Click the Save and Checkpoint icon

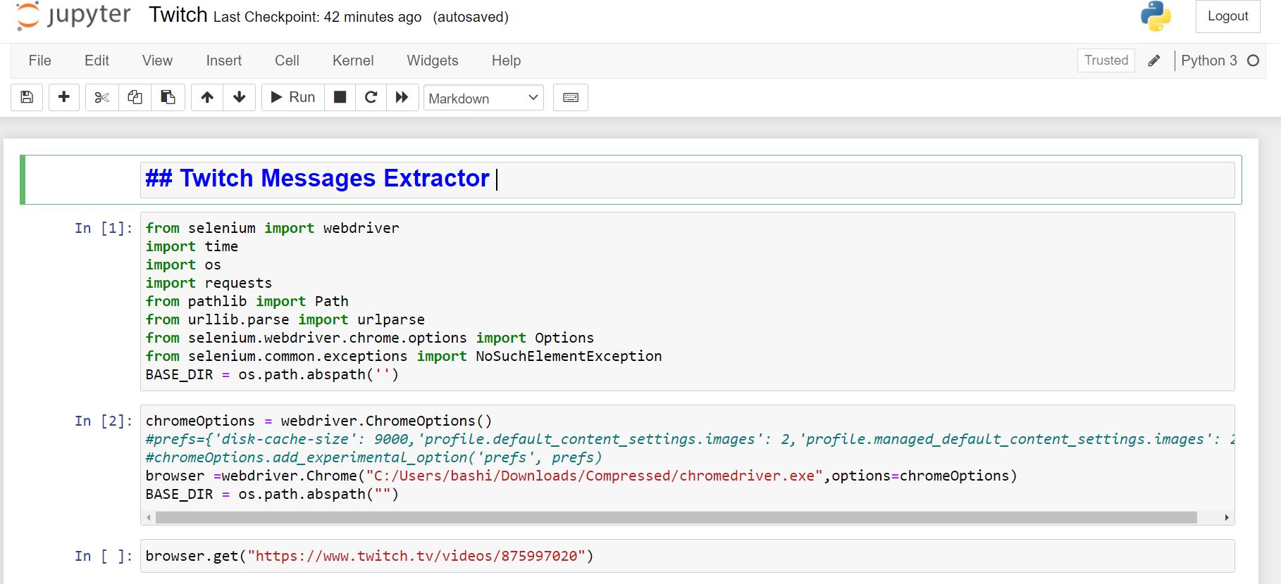coord(27,97)
